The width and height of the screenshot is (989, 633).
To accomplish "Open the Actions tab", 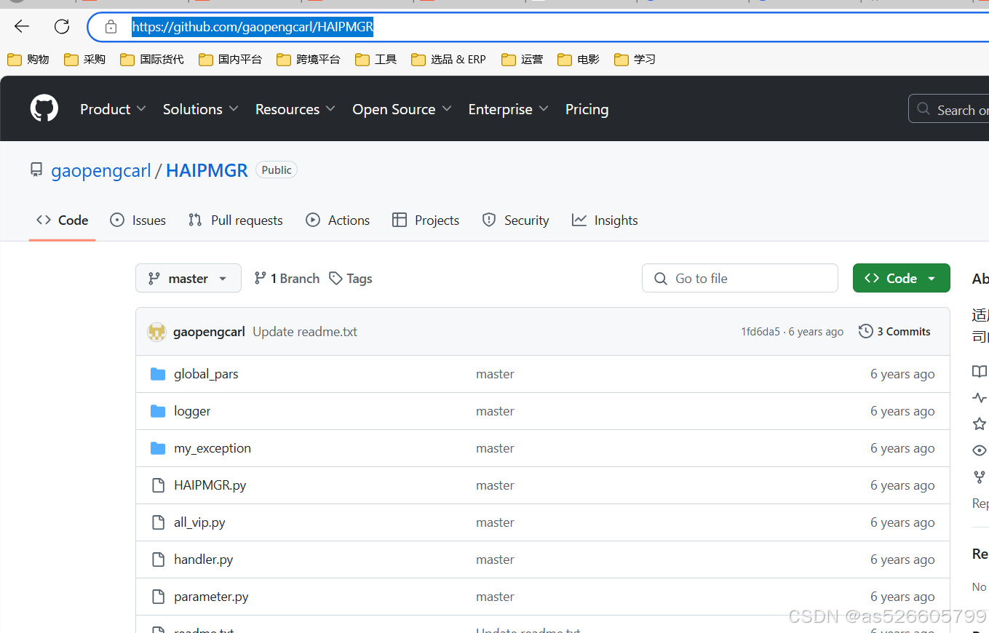I will (338, 220).
